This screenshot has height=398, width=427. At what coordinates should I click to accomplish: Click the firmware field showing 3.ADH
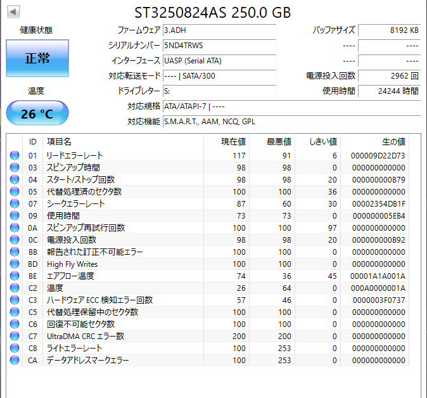[x=219, y=30]
